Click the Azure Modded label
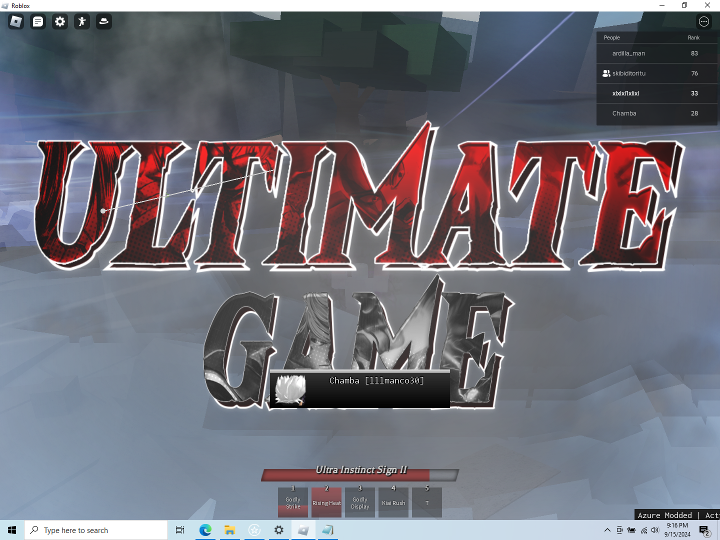Viewport: 720px width, 540px height. (x=664, y=515)
